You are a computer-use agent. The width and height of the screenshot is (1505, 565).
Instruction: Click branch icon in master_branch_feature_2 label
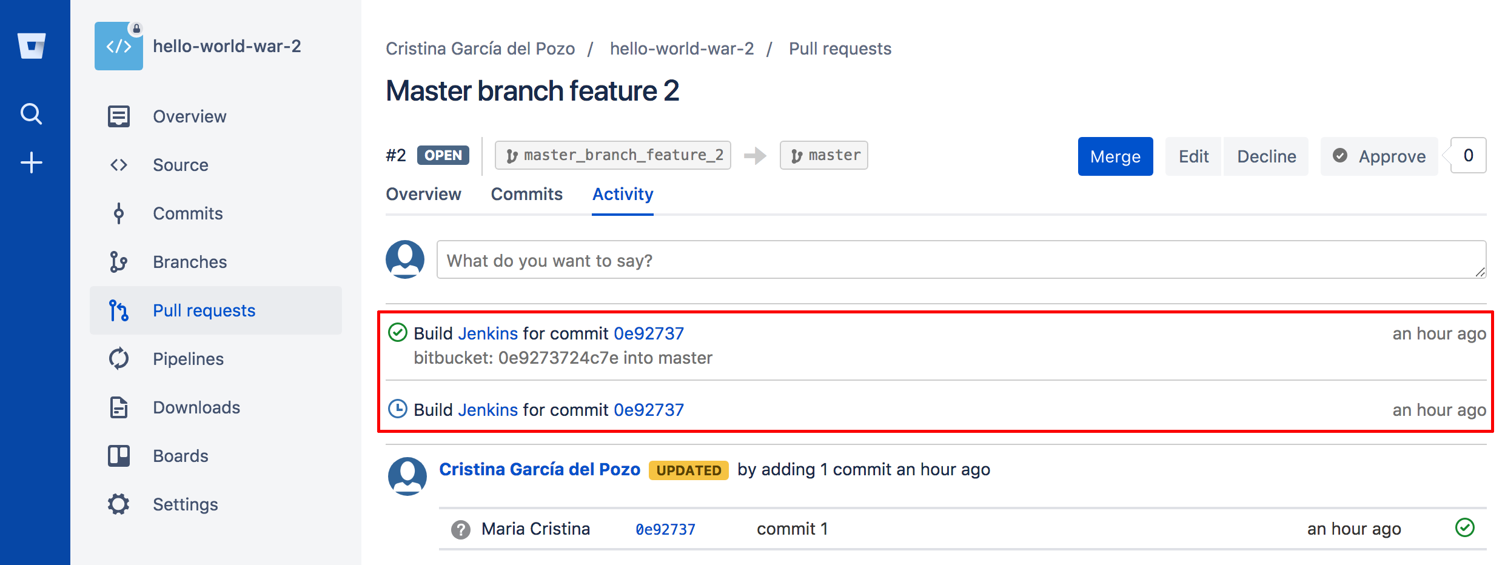pyautogui.click(x=512, y=156)
